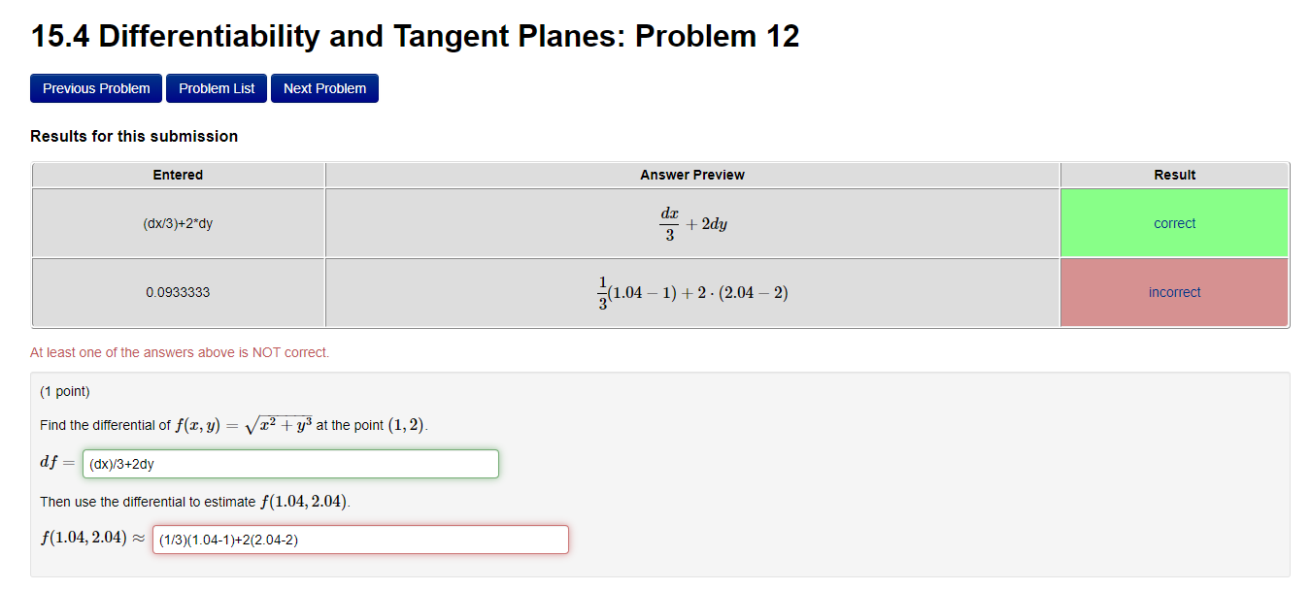Viewport: 1311px width, 590px height.
Task: Click the df = label
Action: 55,462
